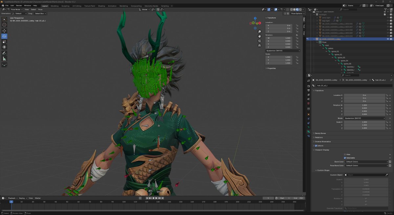The width and height of the screenshot is (394, 215).
Task: Choose the Scale tool
Action: [4, 42]
